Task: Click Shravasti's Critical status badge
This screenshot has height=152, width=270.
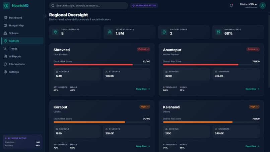Action: coord(143,49)
